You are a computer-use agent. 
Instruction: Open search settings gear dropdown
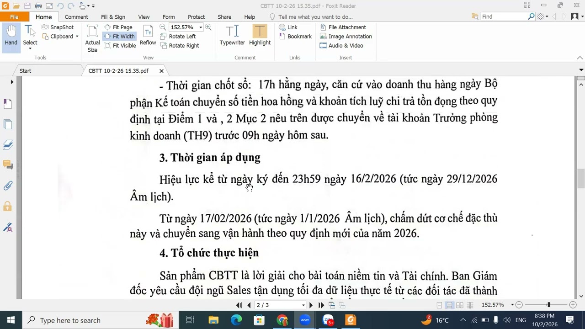pyautogui.click(x=542, y=16)
